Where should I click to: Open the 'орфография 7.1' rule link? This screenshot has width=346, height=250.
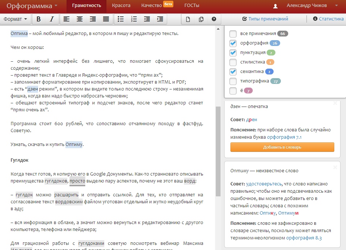284,137
